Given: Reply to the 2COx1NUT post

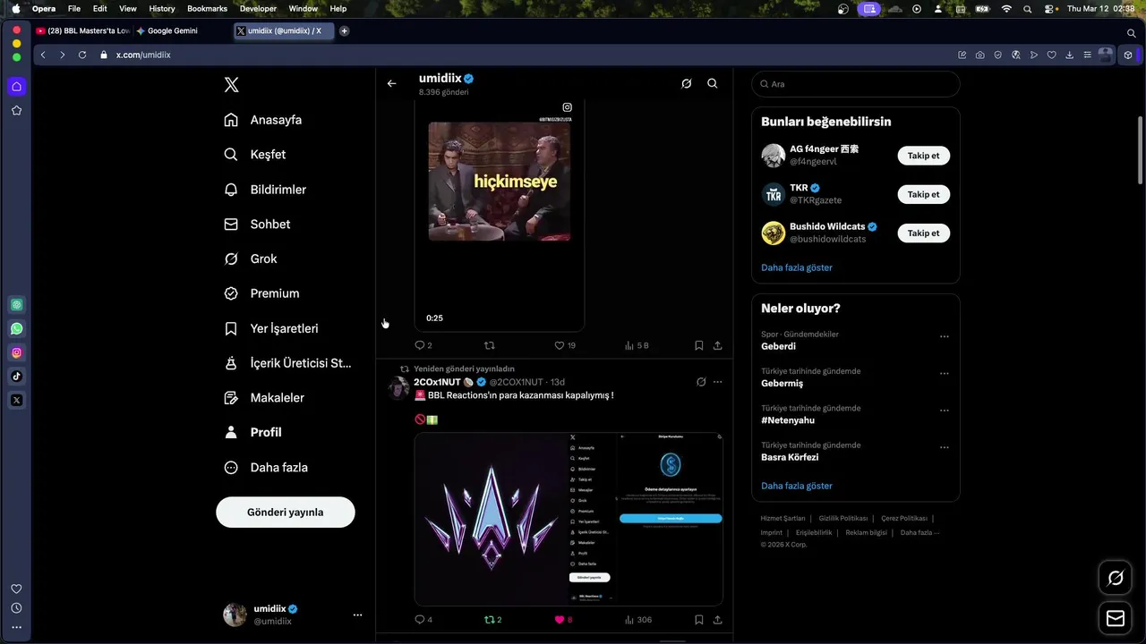Looking at the screenshot, I should point(423,619).
